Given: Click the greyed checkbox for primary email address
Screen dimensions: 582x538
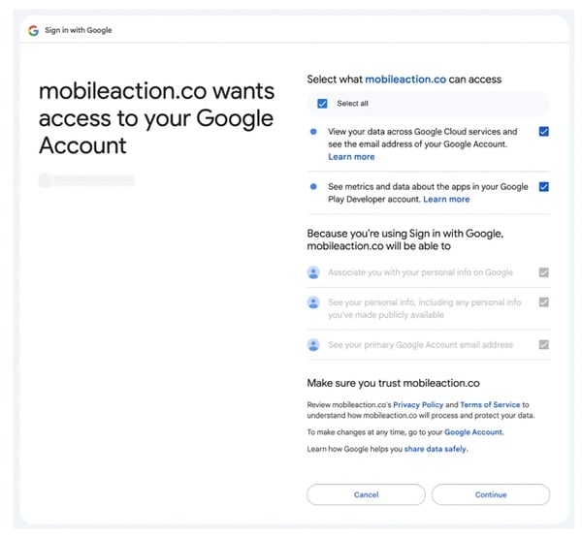Looking at the screenshot, I should [544, 345].
